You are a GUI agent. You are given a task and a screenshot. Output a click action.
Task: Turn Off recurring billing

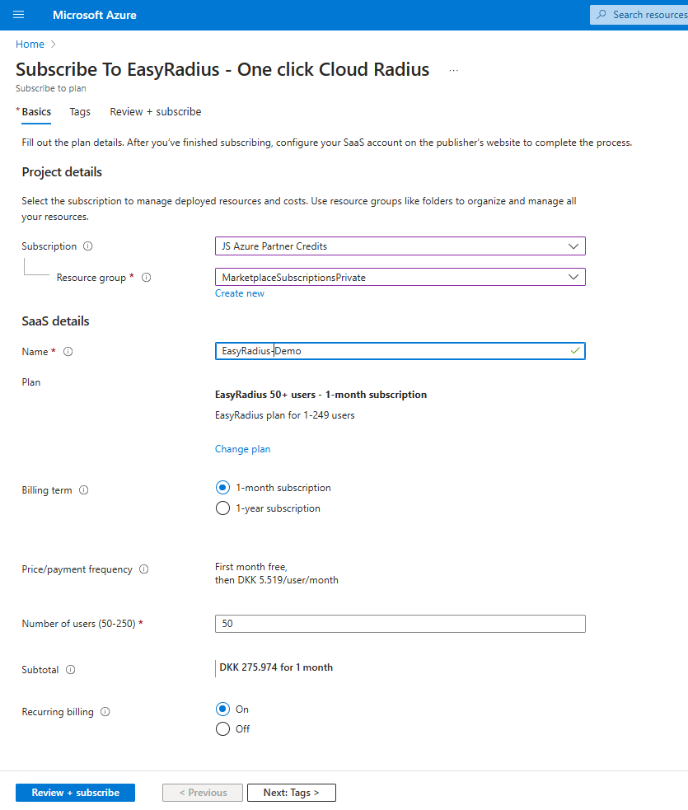pos(222,728)
